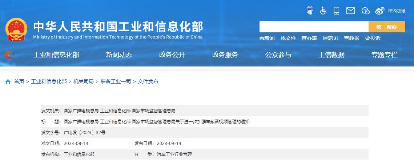The width and height of the screenshot is (414, 161).
Task: Open 工业和信息化部 navigation menu
Action: click(56, 55)
